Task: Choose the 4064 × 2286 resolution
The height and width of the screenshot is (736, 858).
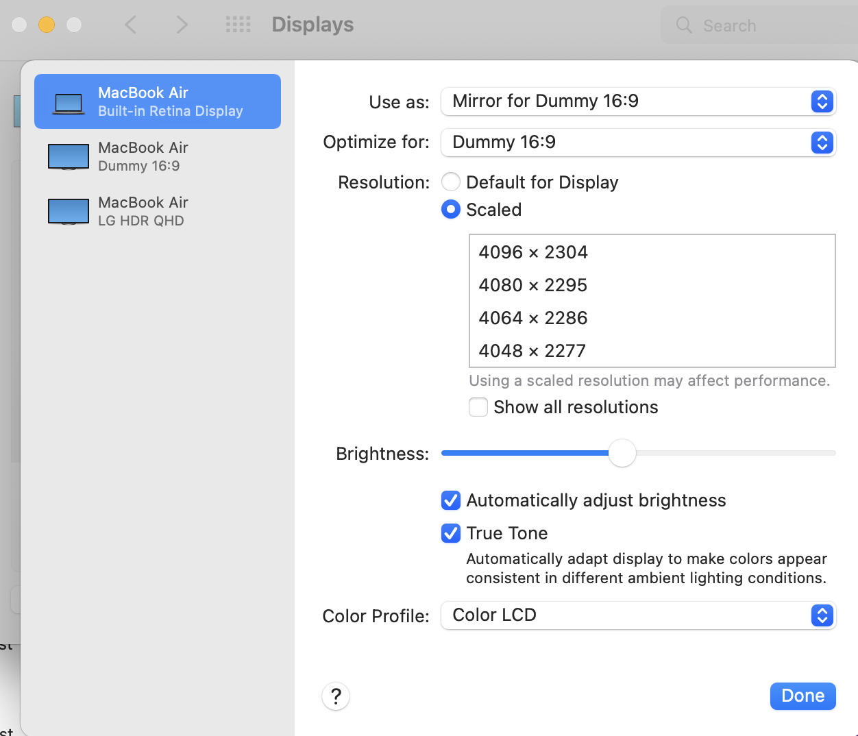Action: pos(533,318)
